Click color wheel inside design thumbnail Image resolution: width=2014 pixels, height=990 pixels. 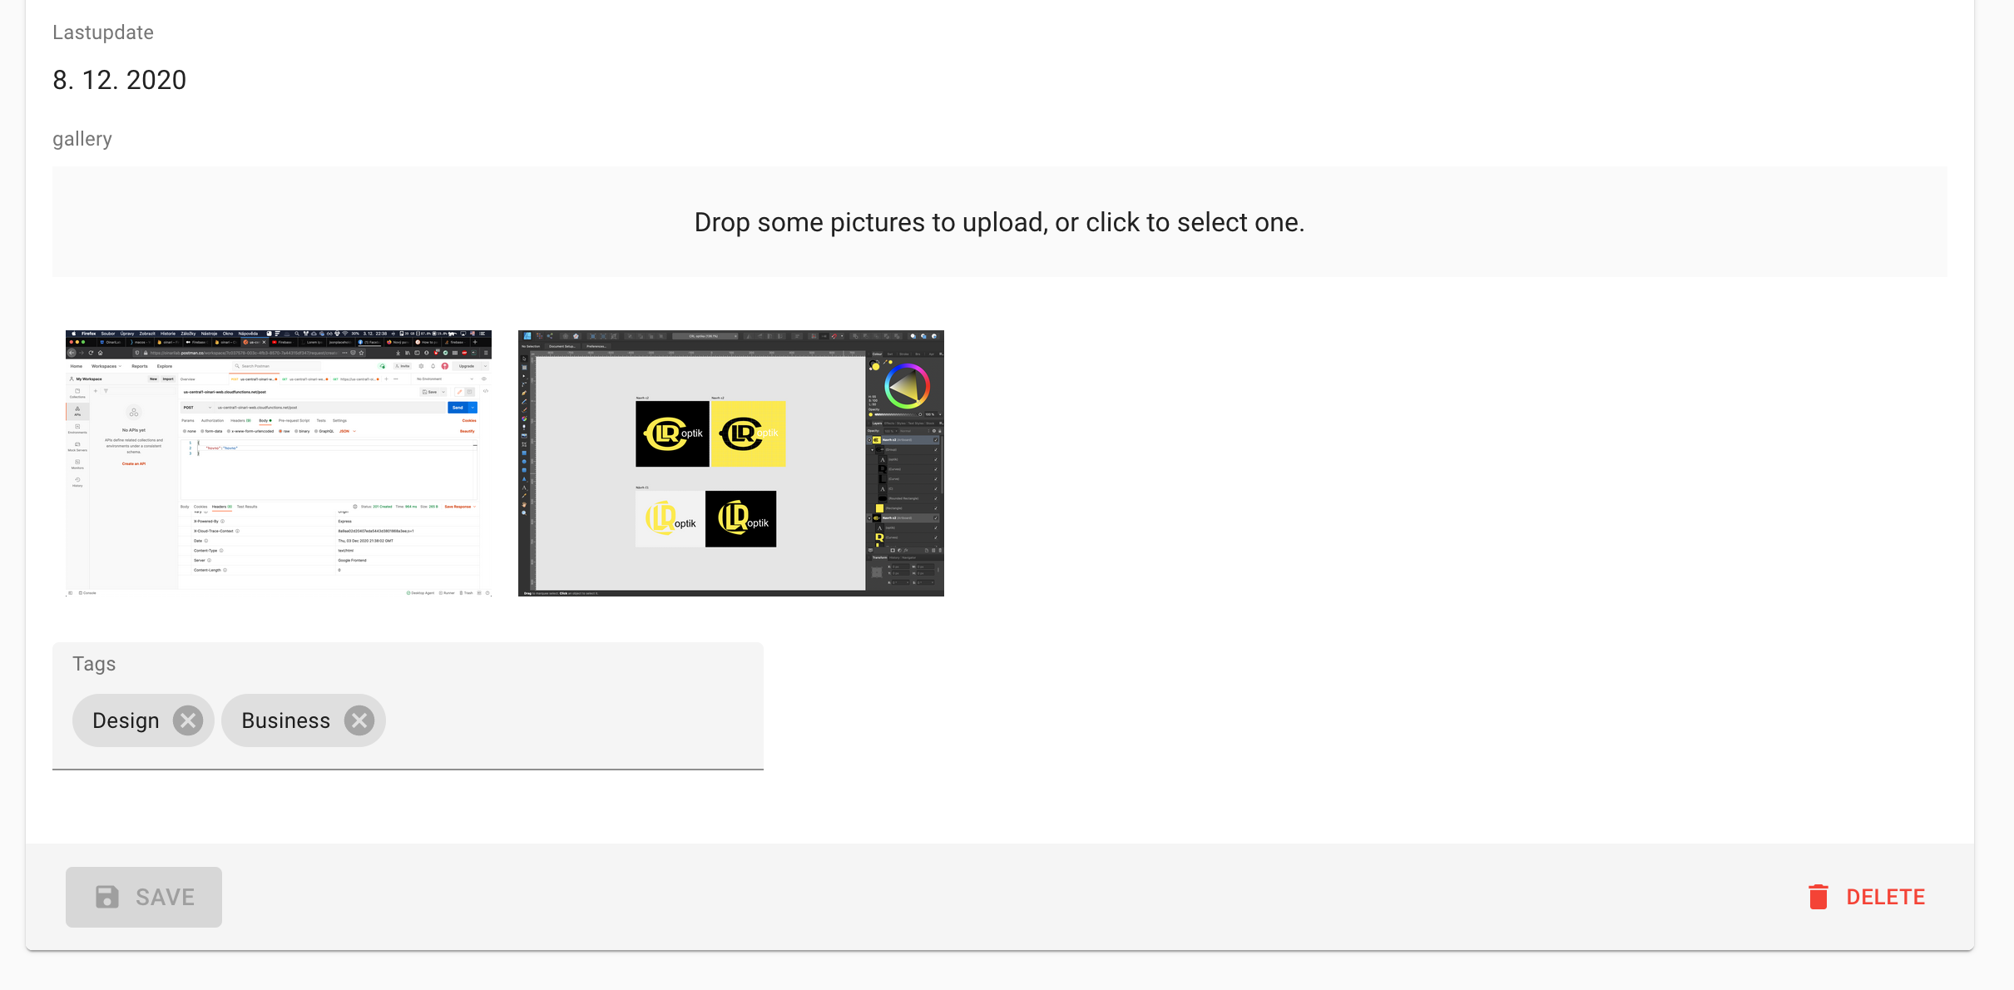click(906, 386)
